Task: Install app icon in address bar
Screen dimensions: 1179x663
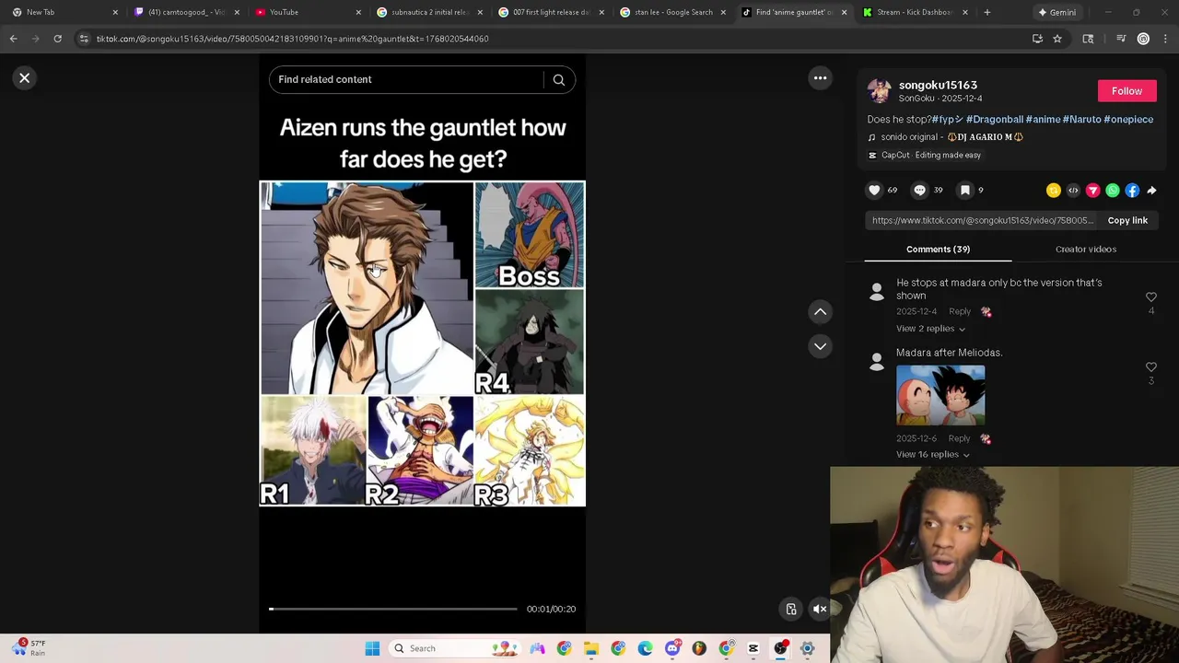Action: pos(1037,39)
